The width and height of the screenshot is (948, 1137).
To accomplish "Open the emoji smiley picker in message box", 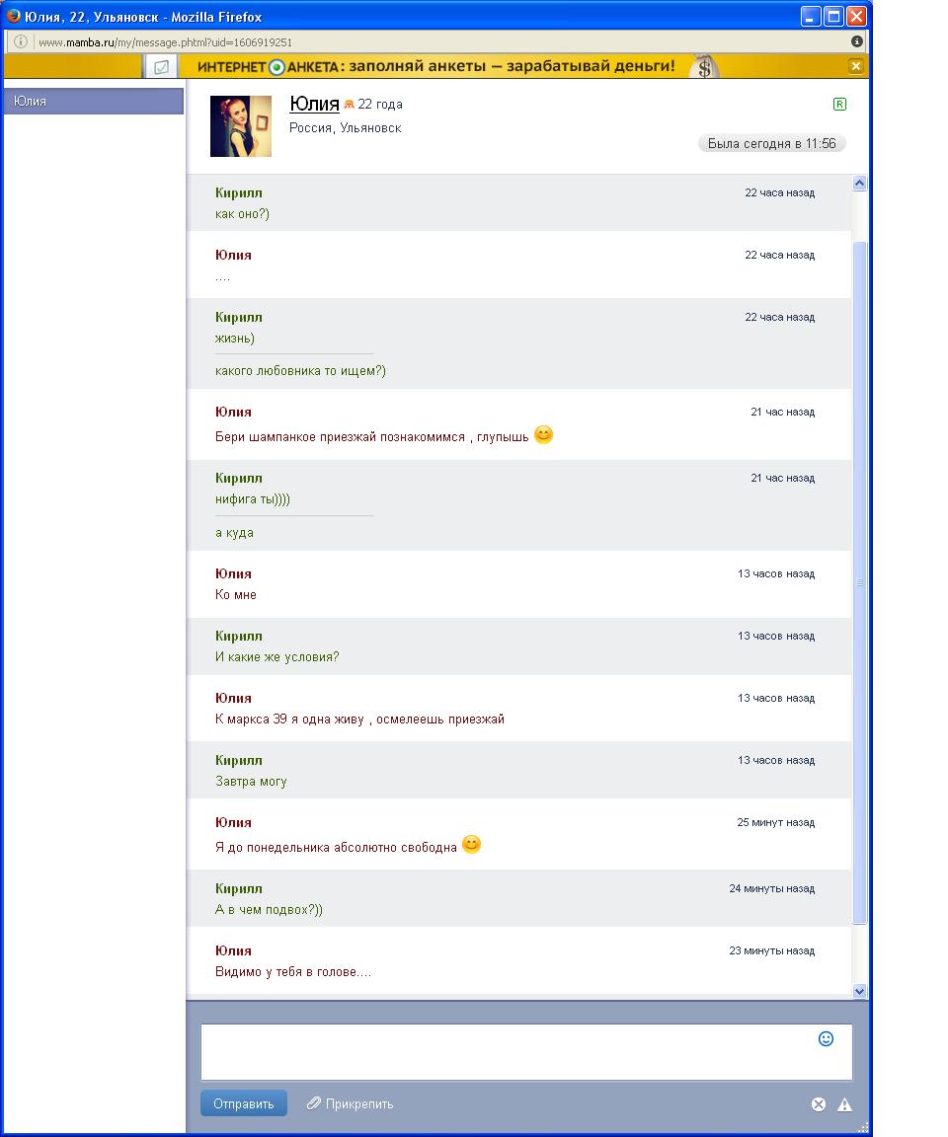I will click(826, 1038).
